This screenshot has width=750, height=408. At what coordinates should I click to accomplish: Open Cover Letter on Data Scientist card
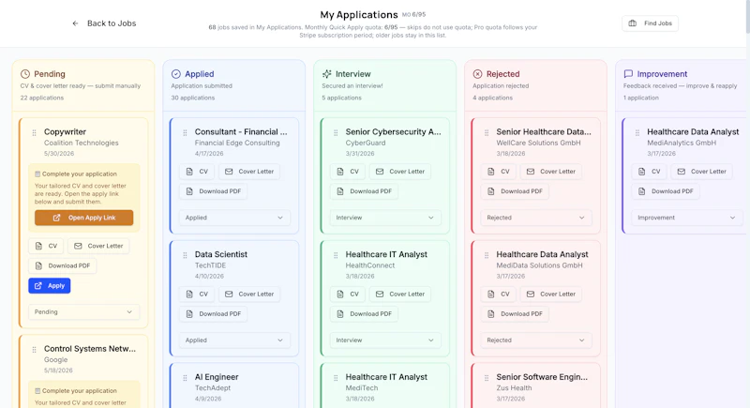(x=249, y=295)
